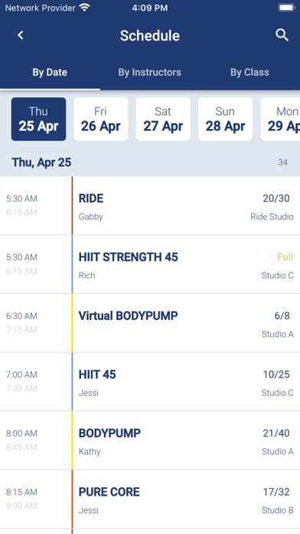Open the HIIT STRENGTH 45 class
Image resolution: width=300 pixels, height=534 pixels.
tap(150, 264)
